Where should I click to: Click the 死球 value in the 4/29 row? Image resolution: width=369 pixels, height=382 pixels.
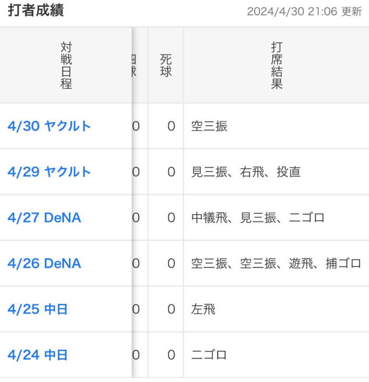pos(171,172)
